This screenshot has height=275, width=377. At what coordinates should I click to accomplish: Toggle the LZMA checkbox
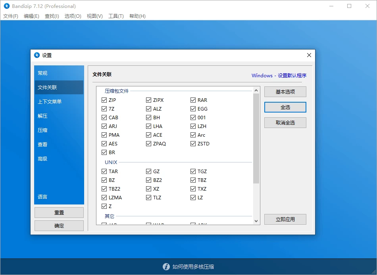click(104, 197)
